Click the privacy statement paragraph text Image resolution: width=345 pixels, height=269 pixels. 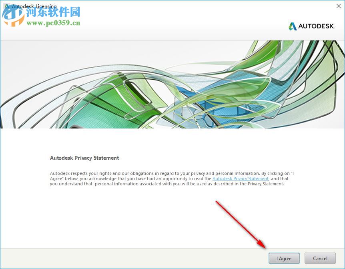[172, 179]
